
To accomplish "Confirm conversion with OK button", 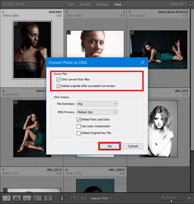I will tap(110, 146).
